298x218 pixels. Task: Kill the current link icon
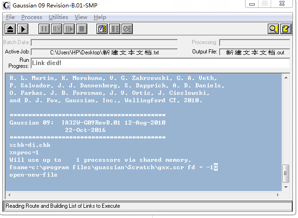127,29
